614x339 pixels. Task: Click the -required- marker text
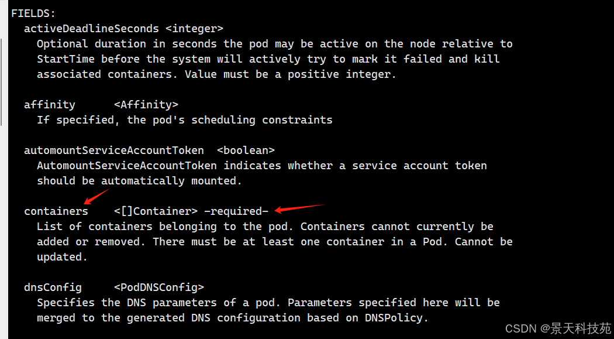coord(236,211)
